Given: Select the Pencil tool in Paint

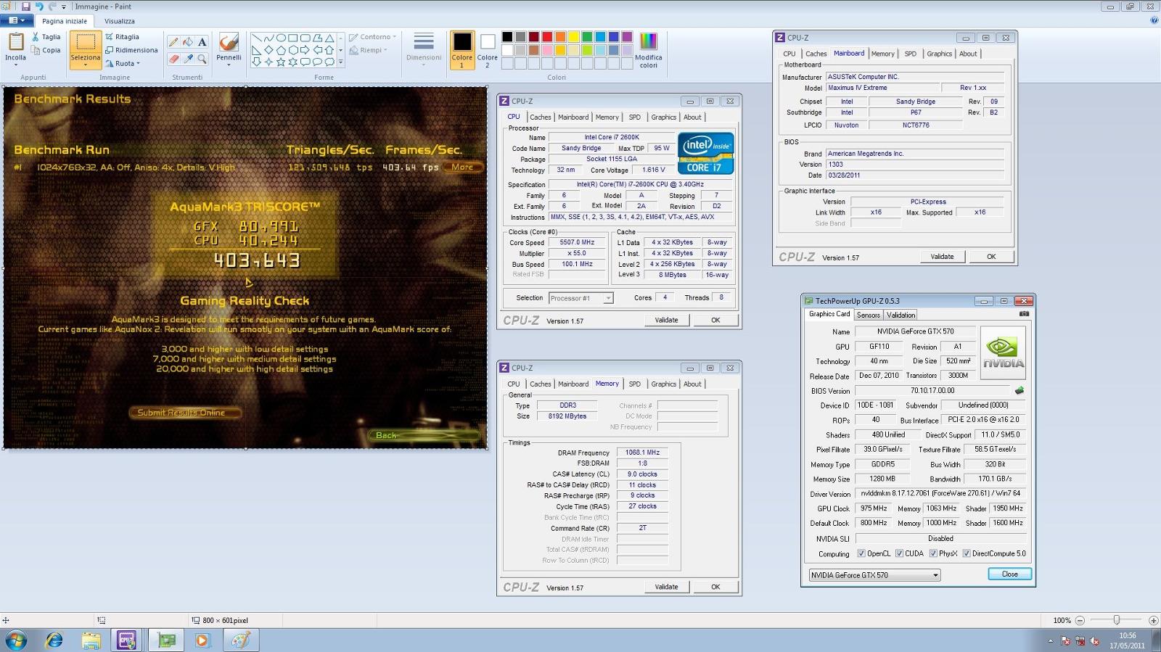Looking at the screenshot, I should pos(173,42).
